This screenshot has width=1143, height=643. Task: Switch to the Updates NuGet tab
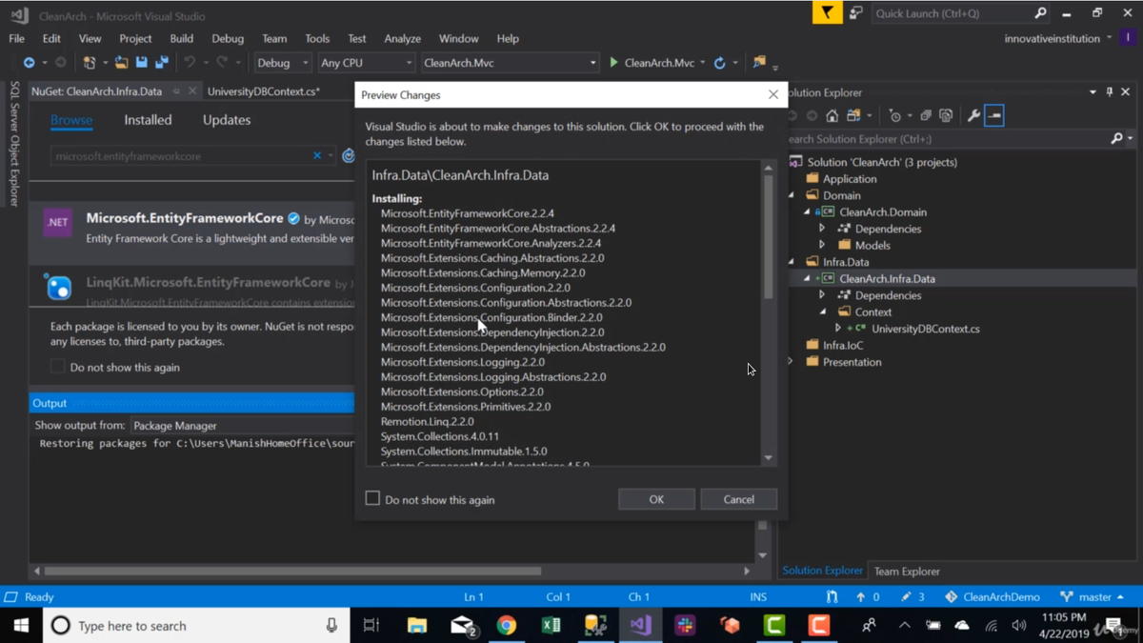click(227, 120)
